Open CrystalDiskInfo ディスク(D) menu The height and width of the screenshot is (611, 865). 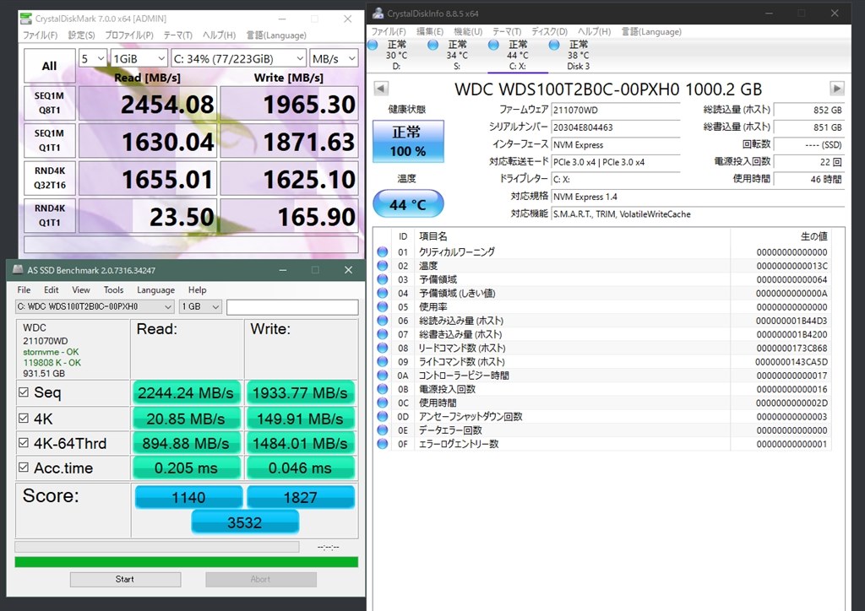[549, 31]
